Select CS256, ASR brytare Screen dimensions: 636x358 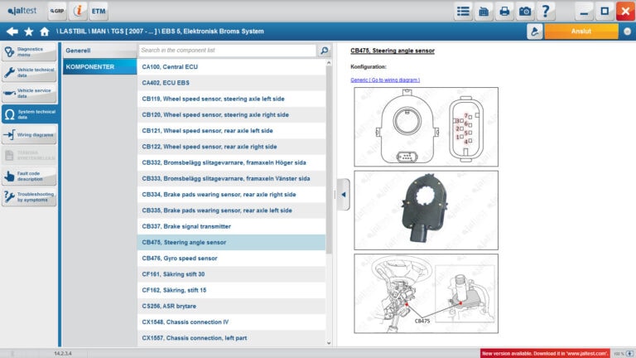(x=231, y=306)
